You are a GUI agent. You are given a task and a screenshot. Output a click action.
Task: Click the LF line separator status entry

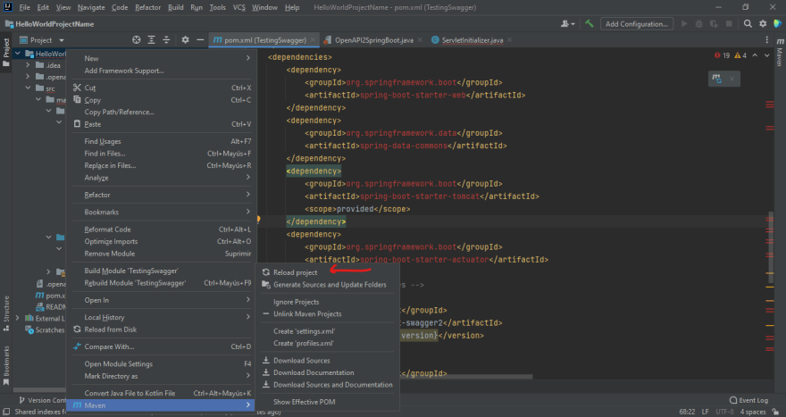click(x=705, y=412)
